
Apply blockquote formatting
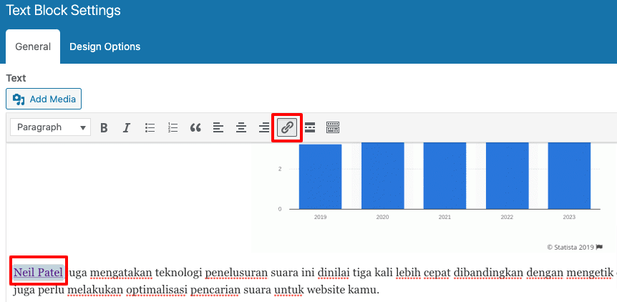[195, 128]
